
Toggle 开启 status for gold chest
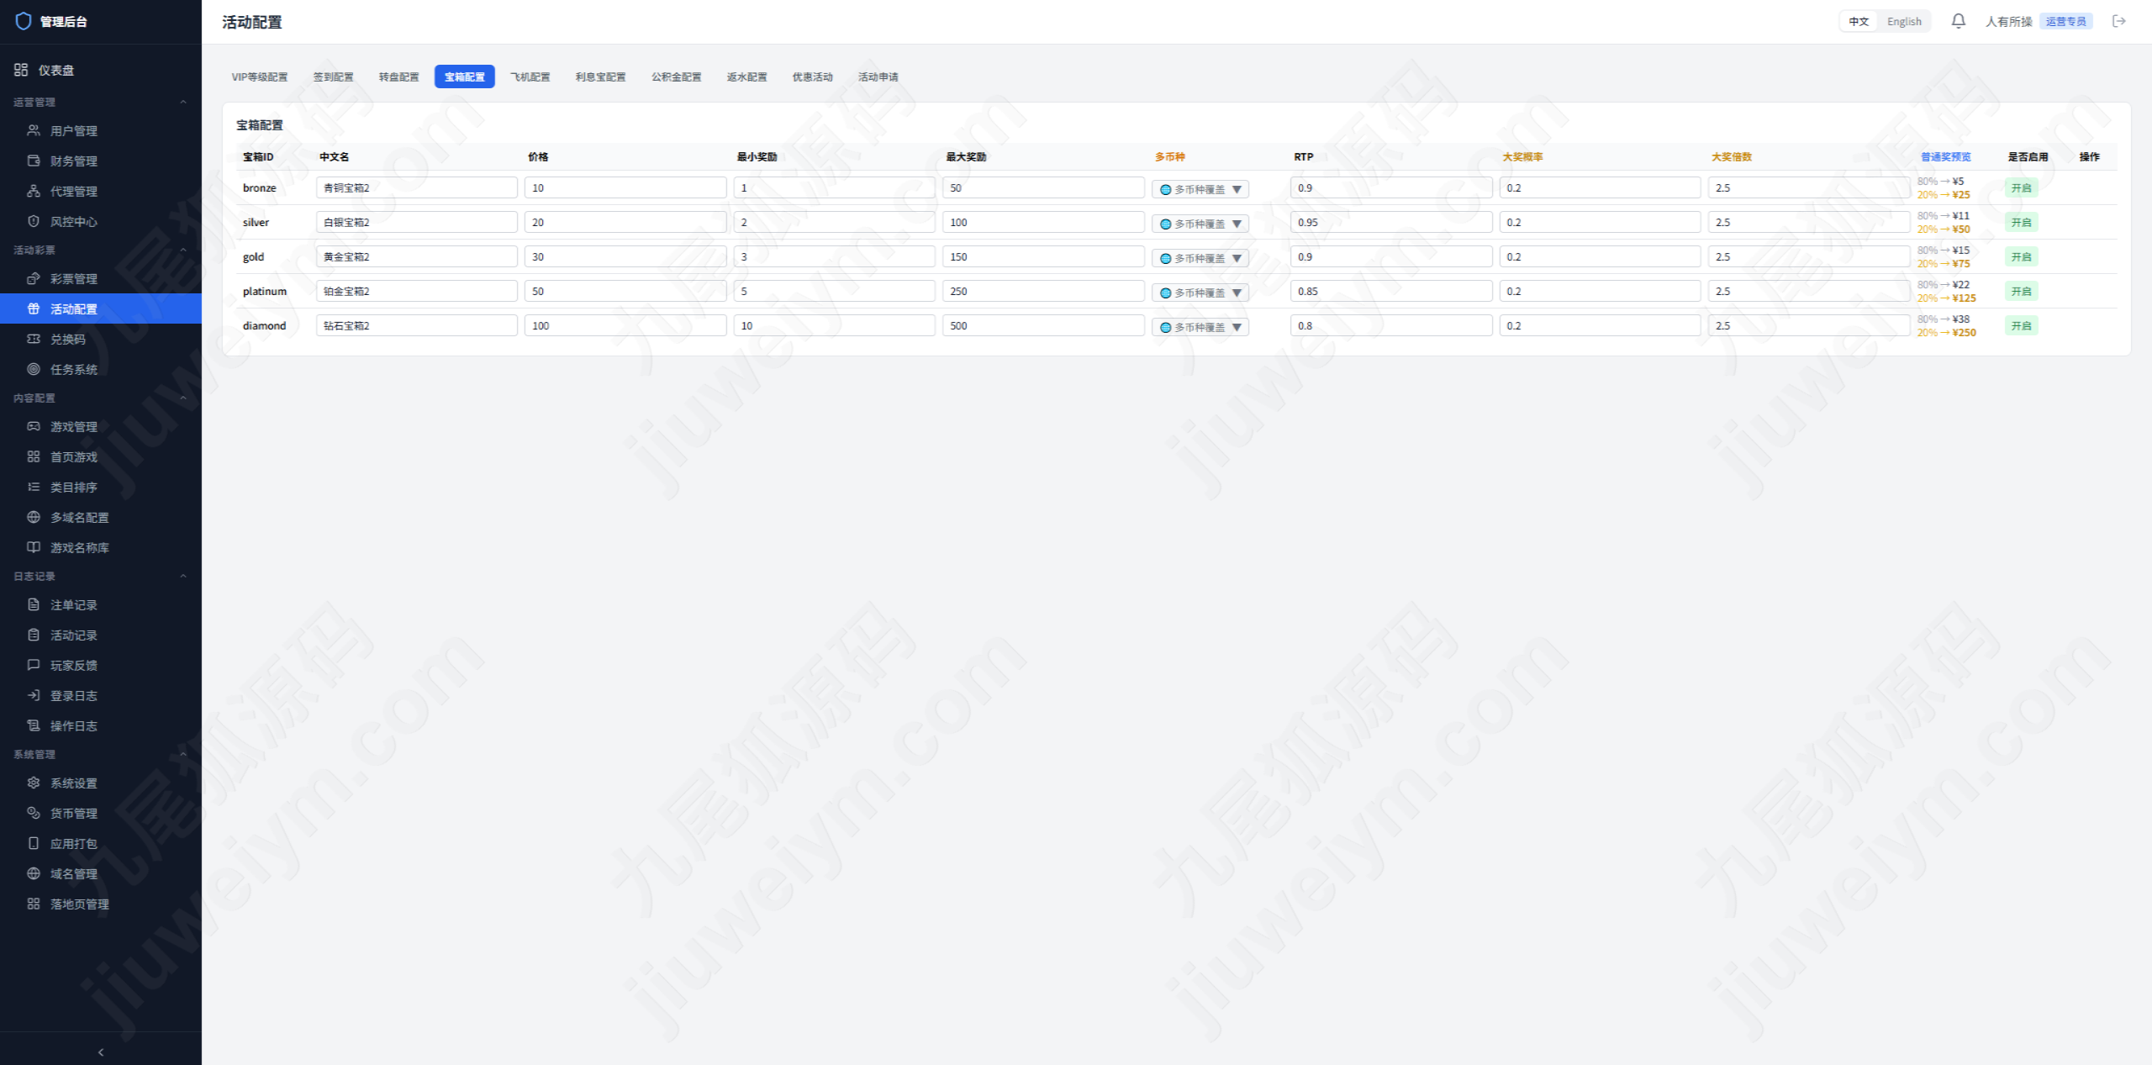tap(2021, 257)
